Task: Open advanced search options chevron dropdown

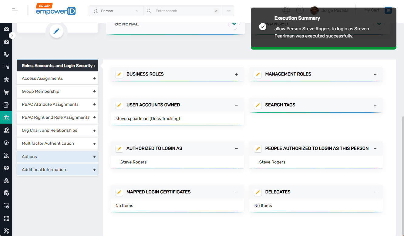Action: tap(228, 11)
